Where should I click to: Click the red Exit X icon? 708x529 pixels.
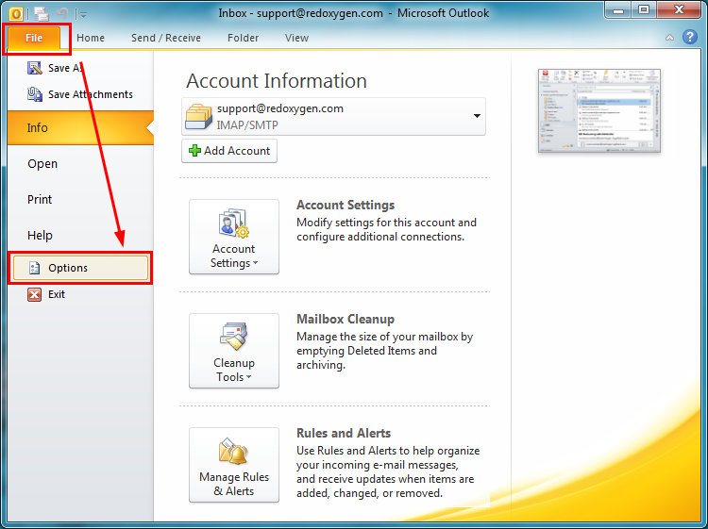(x=34, y=294)
